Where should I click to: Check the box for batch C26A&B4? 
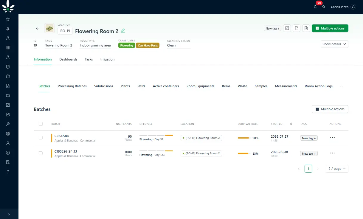(41, 138)
